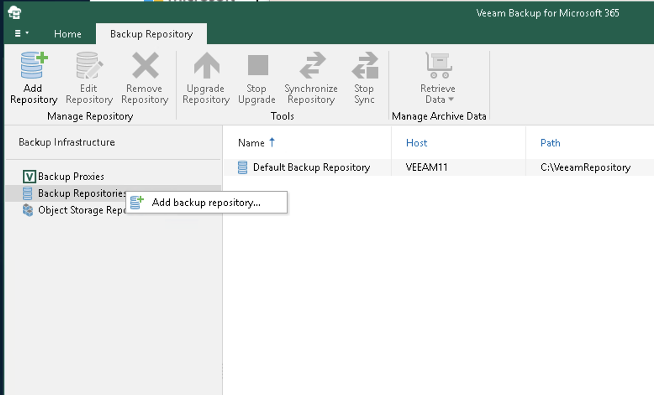
Task: Click the Remove Repository X icon
Action: [x=145, y=65]
